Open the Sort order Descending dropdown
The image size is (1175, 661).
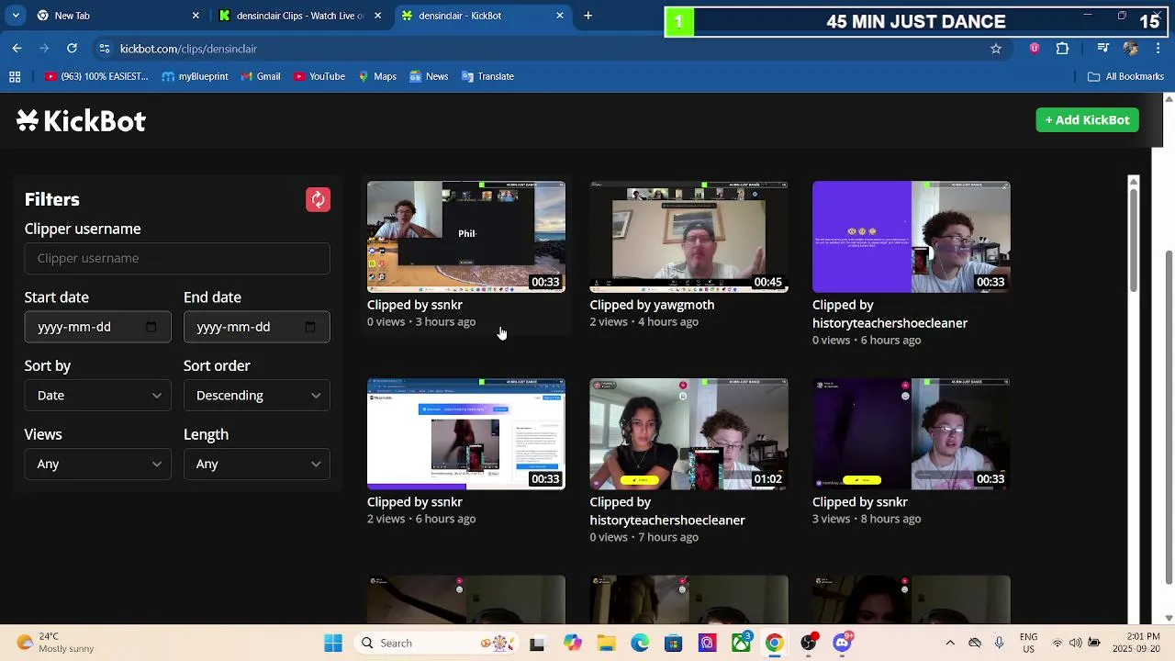(x=257, y=395)
